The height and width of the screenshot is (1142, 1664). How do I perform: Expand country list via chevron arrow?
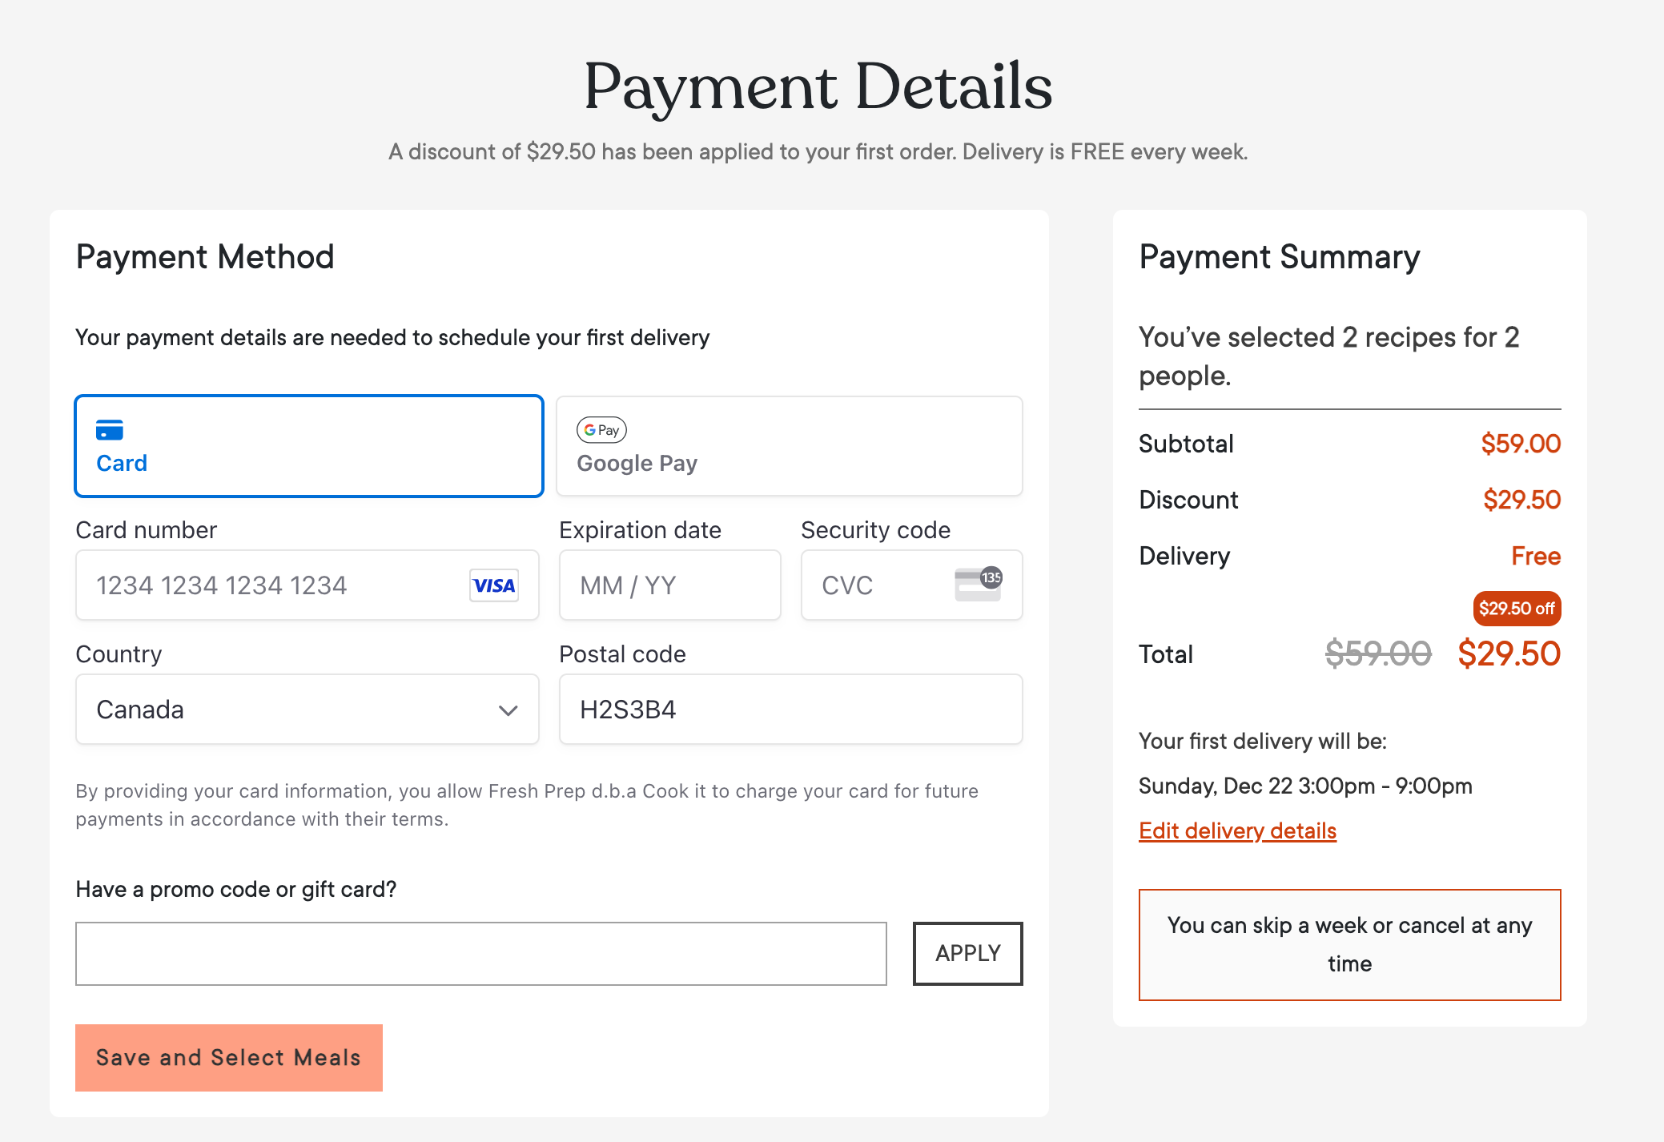pyautogui.click(x=508, y=710)
